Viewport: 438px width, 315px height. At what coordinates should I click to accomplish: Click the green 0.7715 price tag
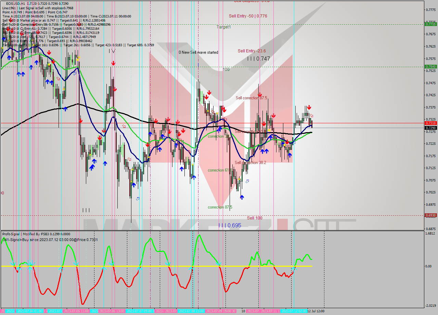click(430, 24)
